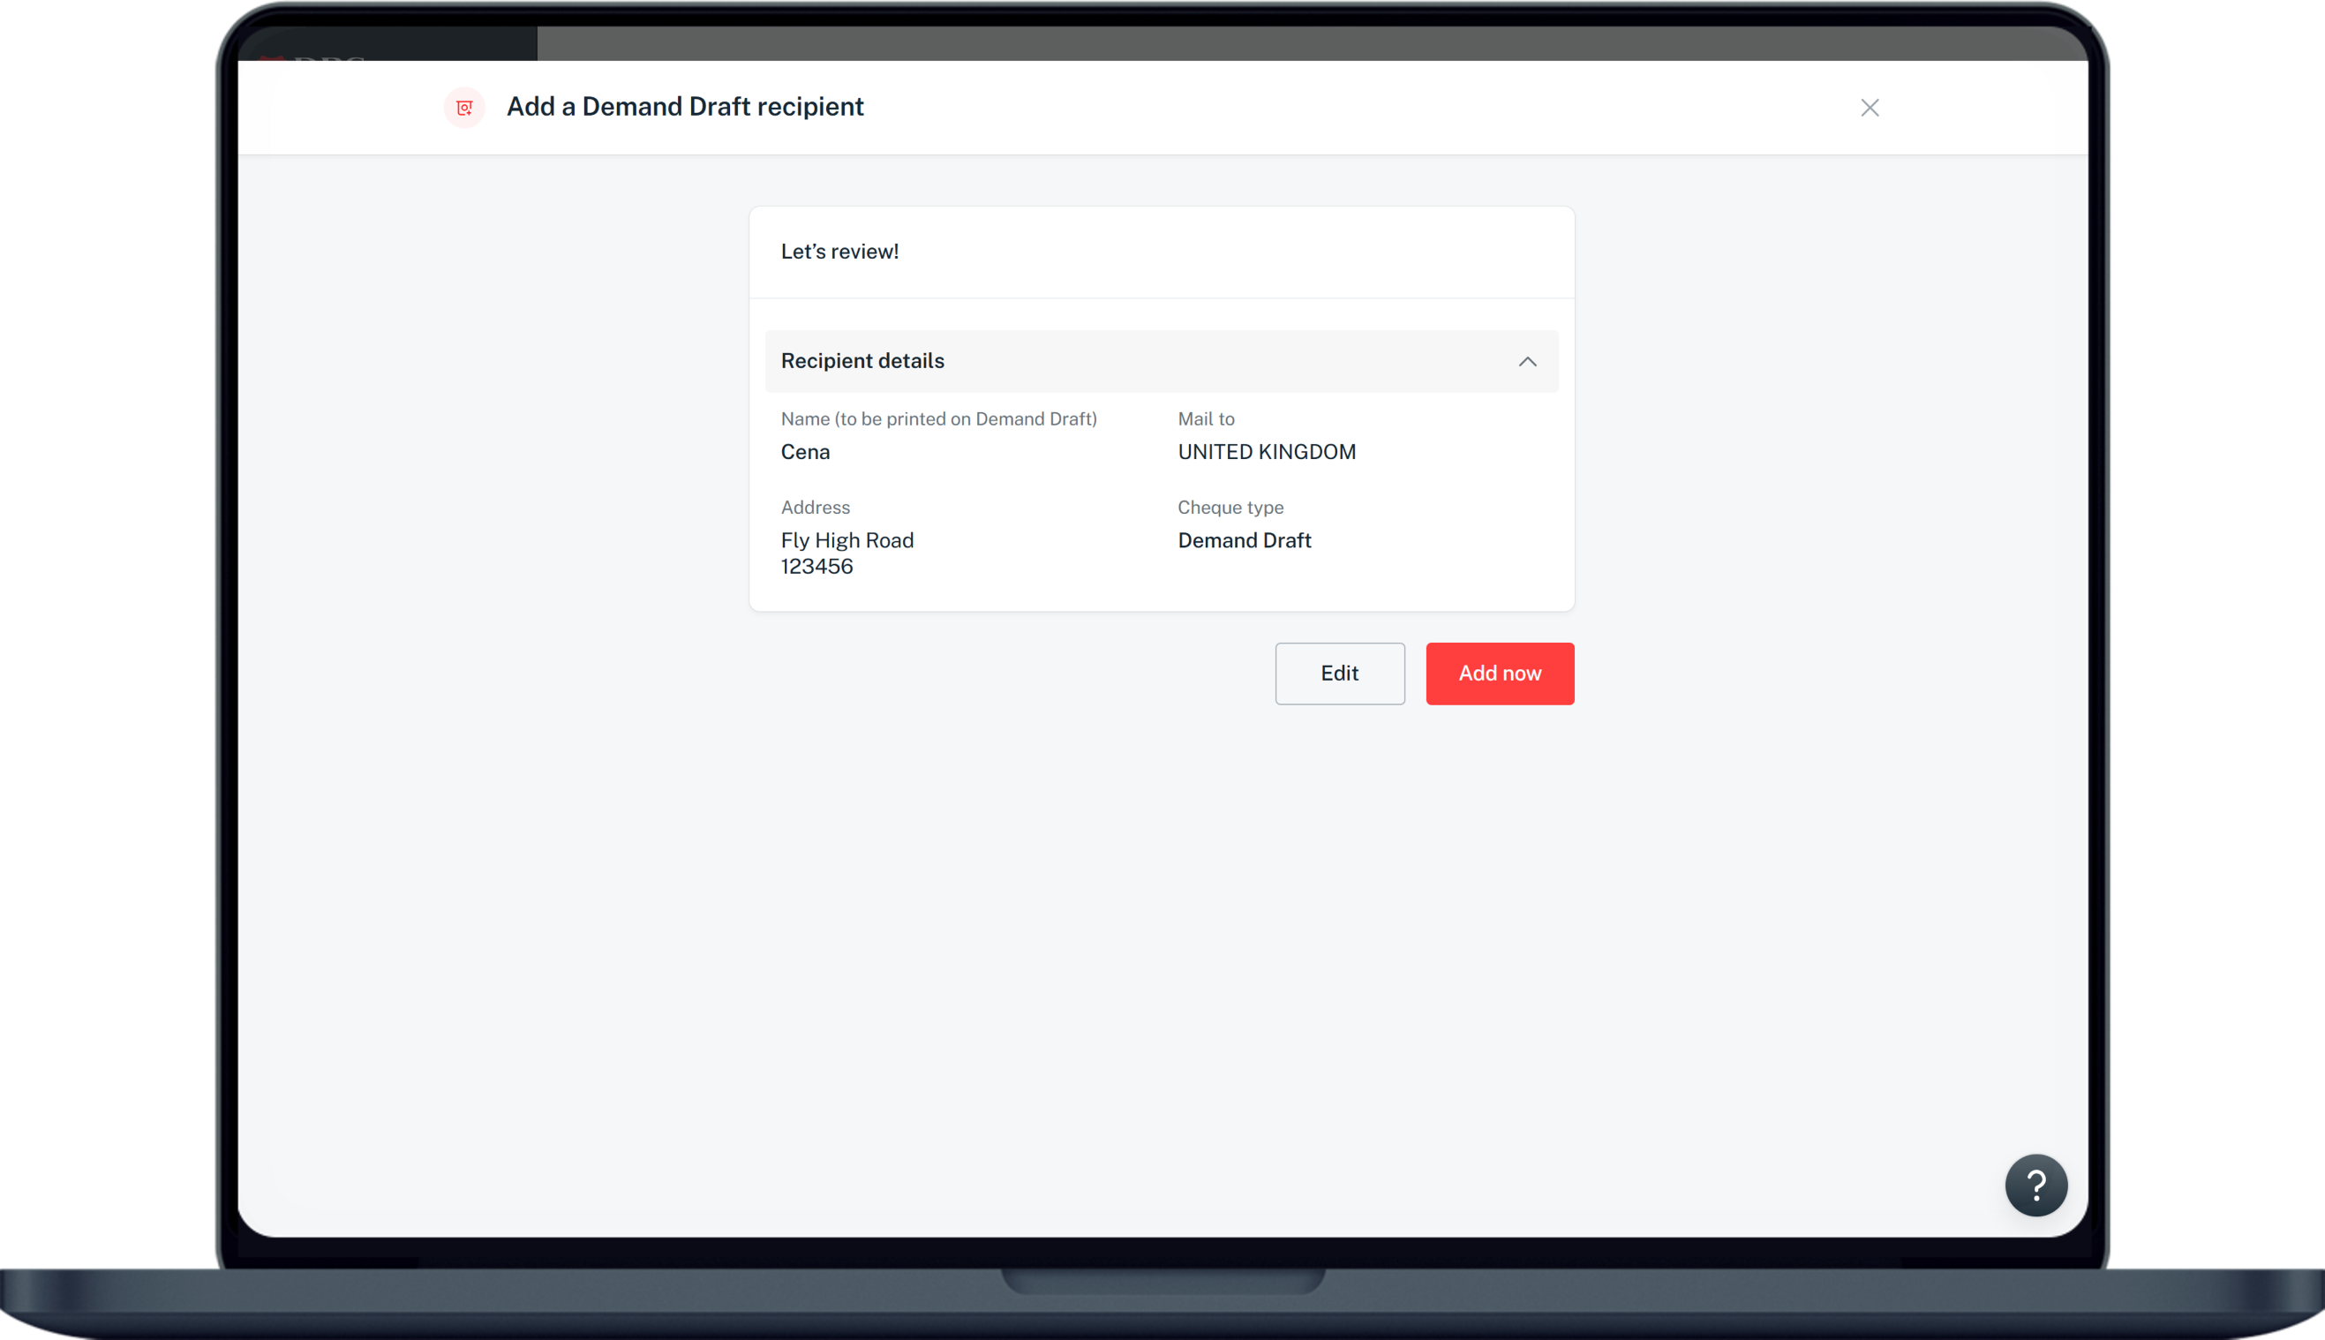Click the Demand Draft cheque type value
This screenshot has height=1340, width=2325.
pos(1244,540)
